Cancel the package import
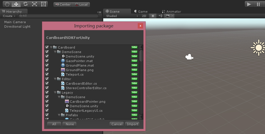This screenshot has width=265, height=134. tap(116, 124)
